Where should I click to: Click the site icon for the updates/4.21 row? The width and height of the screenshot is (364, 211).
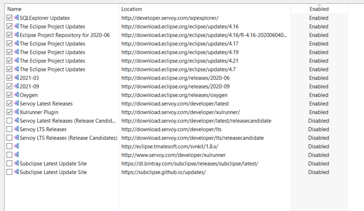(16, 61)
